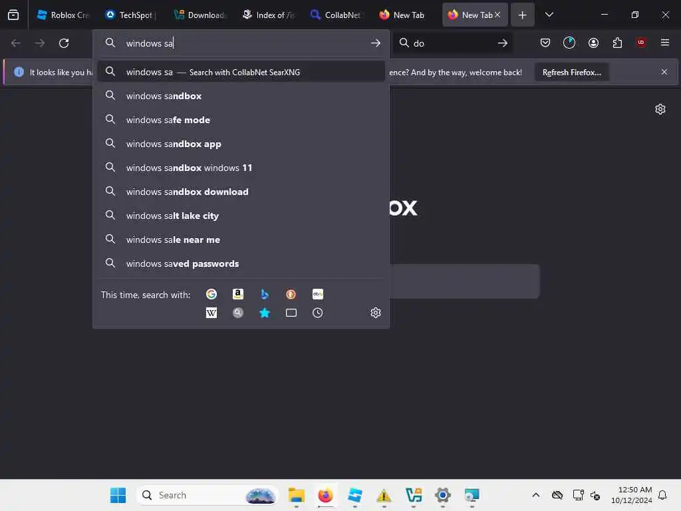Open Windows Start menu
The width and height of the screenshot is (681, 511).
[x=118, y=495]
